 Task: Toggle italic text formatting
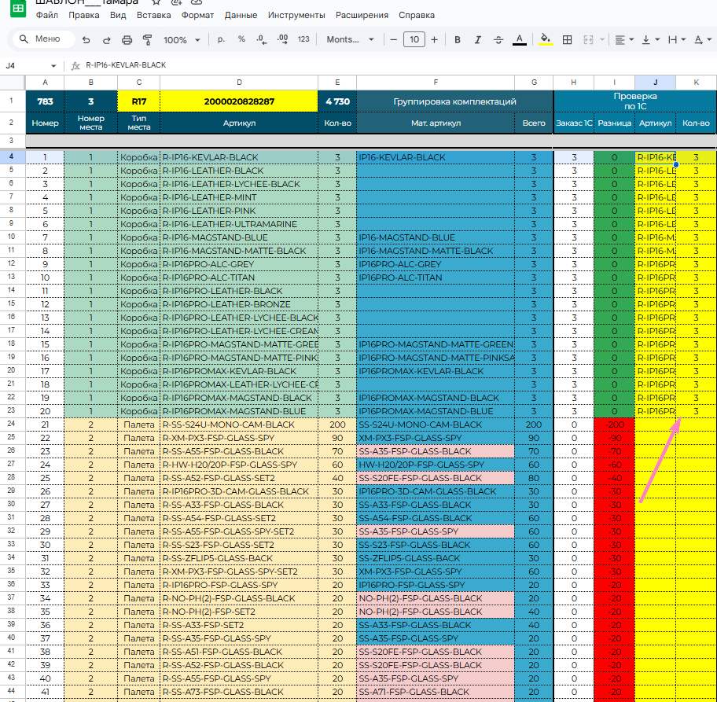477,40
